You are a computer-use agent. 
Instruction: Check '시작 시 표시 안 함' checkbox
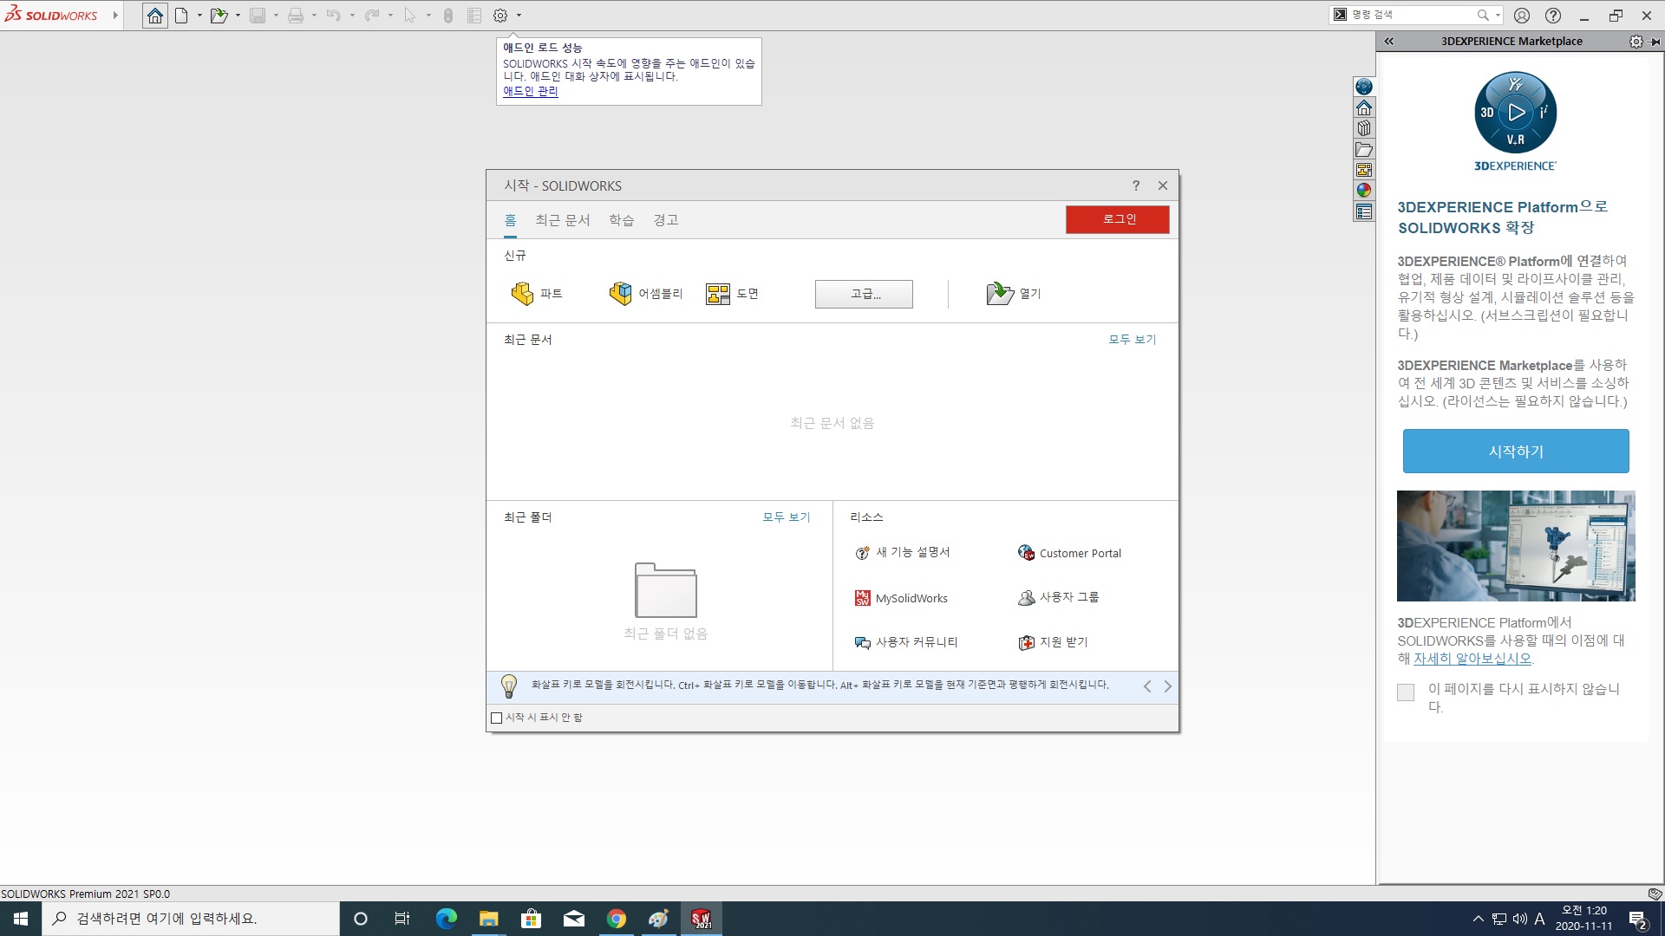pyautogui.click(x=497, y=718)
